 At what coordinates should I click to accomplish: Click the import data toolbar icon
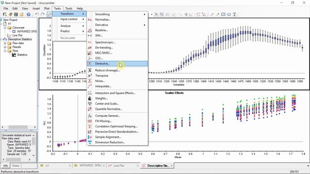click(5, 14)
